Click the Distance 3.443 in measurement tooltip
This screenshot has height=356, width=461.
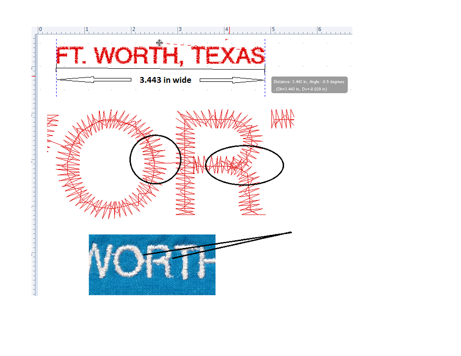pyautogui.click(x=309, y=85)
